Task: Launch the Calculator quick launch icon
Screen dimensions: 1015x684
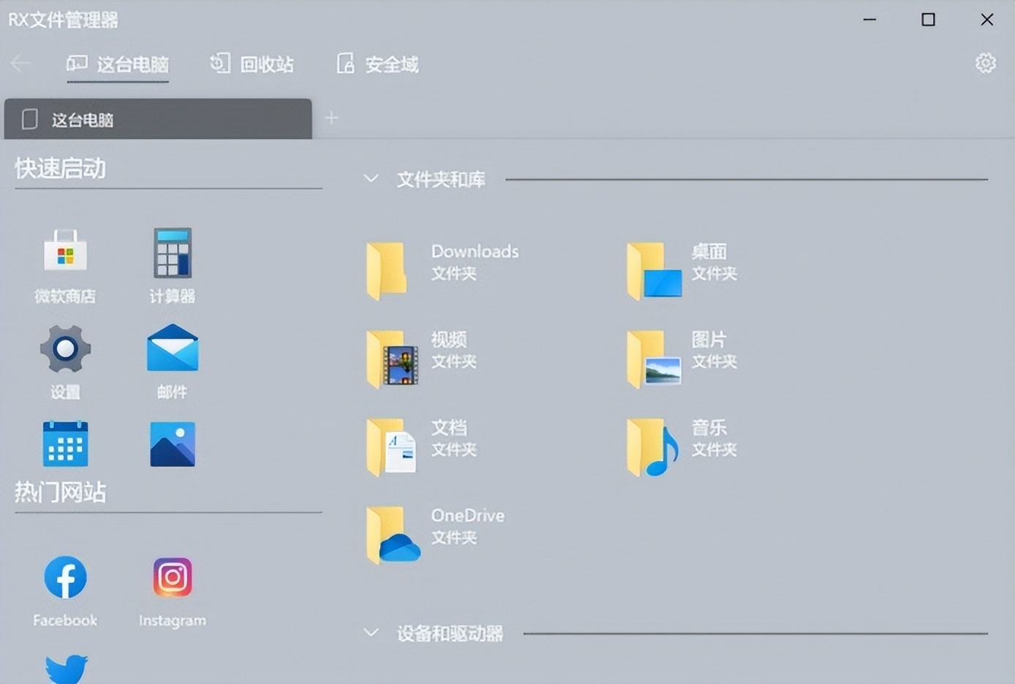Action: point(172,254)
